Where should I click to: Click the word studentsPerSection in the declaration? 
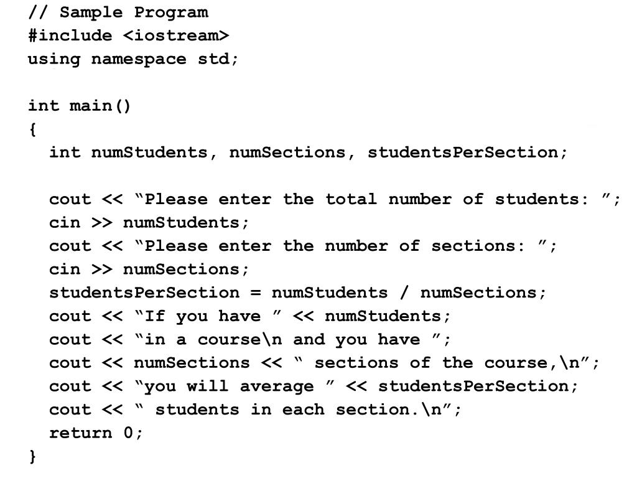click(463, 153)
